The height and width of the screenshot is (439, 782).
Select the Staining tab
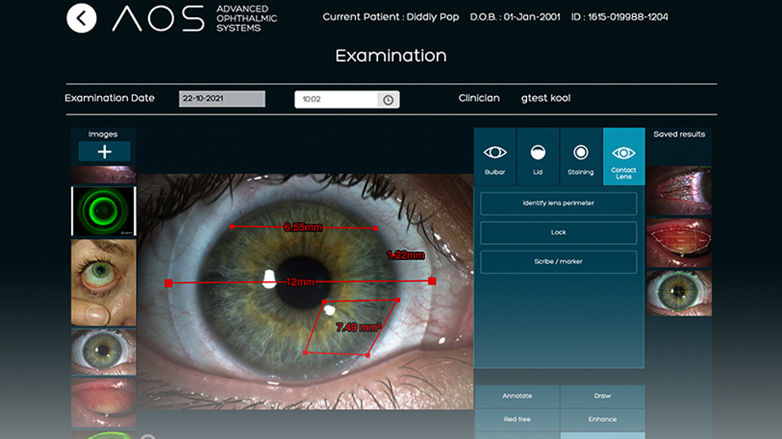[x=581, y=157]
